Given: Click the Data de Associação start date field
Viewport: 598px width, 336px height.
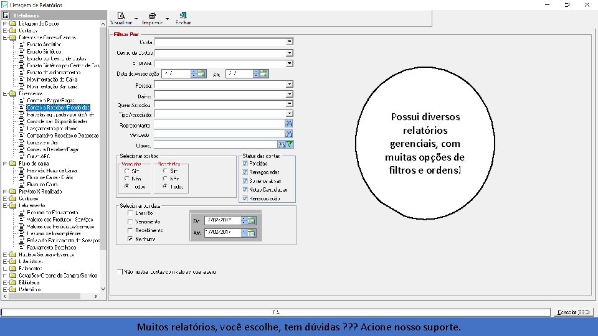Looking at the screenshot, I should (x=176, y=73).
